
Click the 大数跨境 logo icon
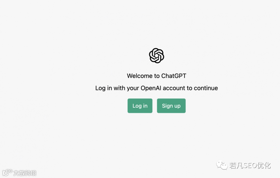7,173
